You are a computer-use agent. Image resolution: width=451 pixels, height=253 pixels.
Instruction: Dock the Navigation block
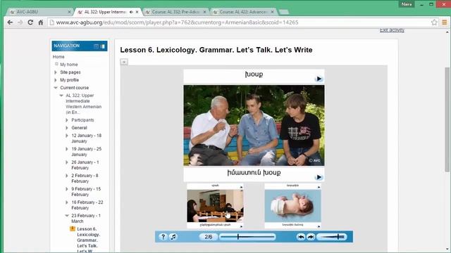click(x=103, y=46)
